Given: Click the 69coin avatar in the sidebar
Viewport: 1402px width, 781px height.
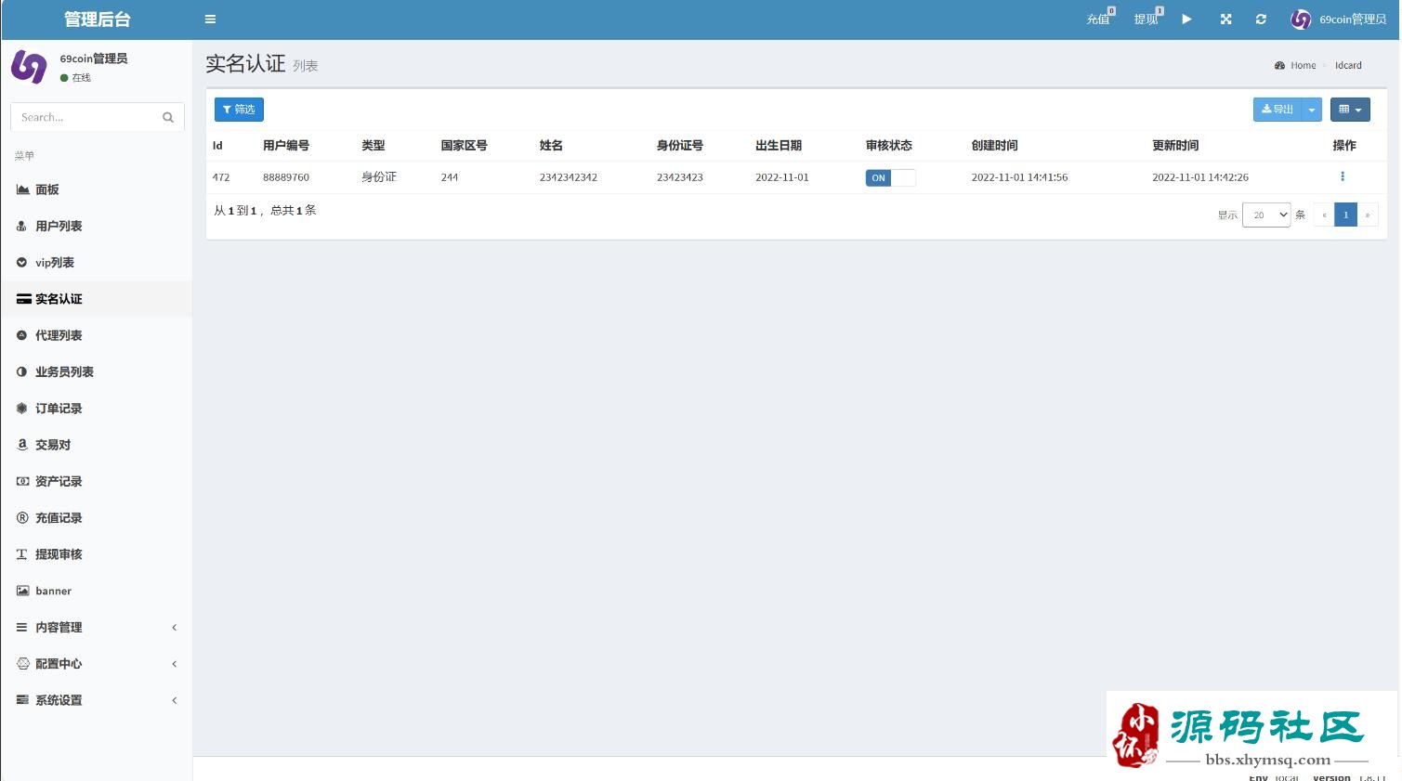Looking at the screenshot, I should 29,67.
